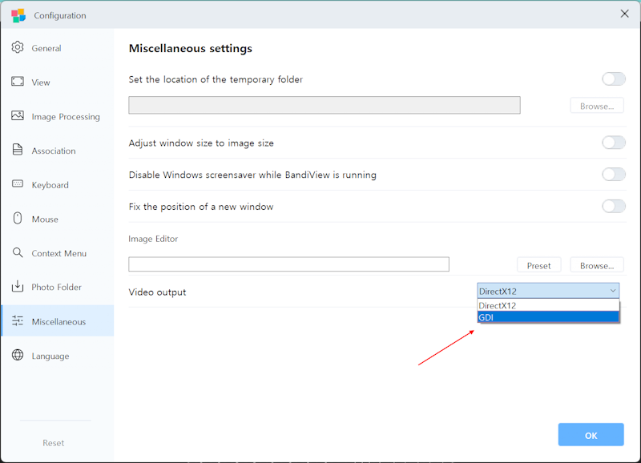This screenshot has height=463, width=641.
Task: Select the View monitor icon
Action: (x=18, y=82)
